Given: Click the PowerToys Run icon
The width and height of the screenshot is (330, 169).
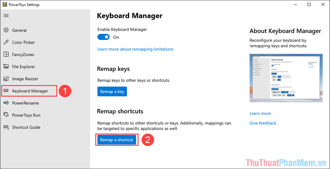Looking at the screenshot, I should 6,115.
